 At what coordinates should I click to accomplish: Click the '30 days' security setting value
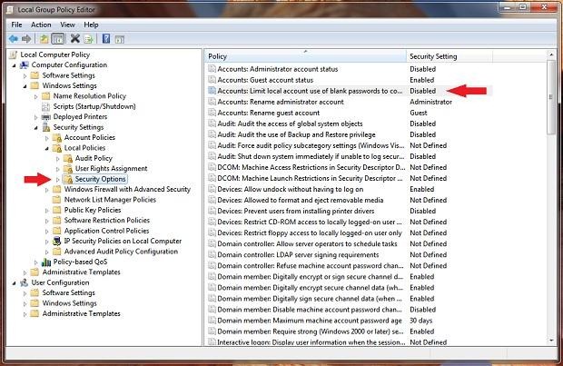click(x=420, y=321)
